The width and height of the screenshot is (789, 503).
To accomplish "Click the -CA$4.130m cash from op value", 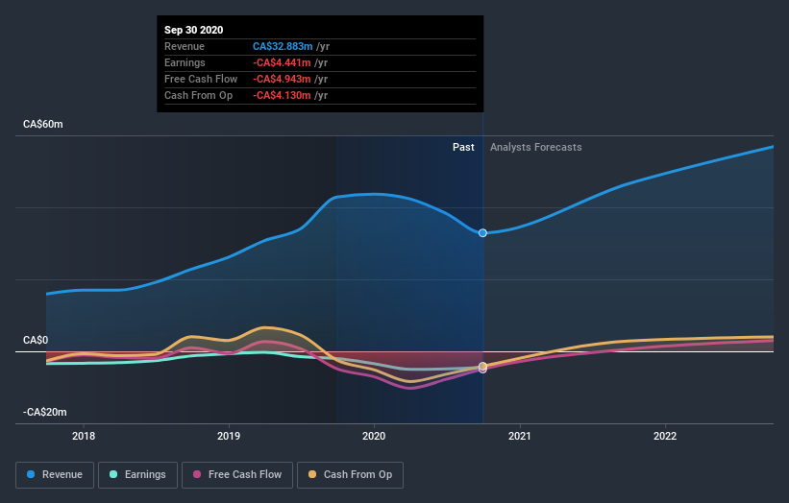I will [x=282, y=95].
